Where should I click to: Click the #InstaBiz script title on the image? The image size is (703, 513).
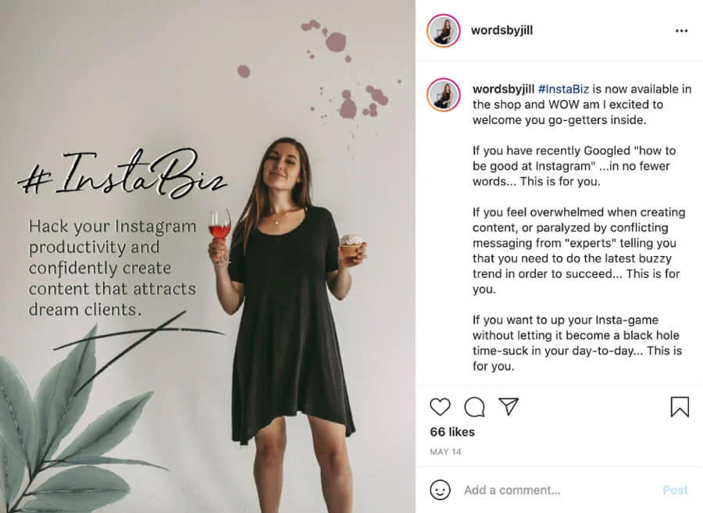click(x=123, y=176)
